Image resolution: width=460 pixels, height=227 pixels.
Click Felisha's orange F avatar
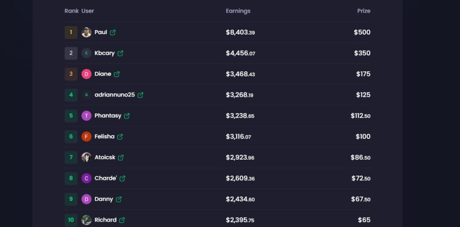click(x=86, y=136)
